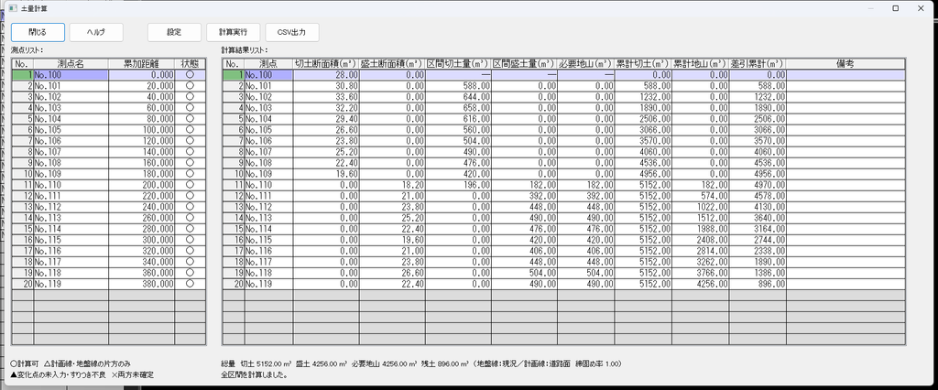Select the 累計切土 column header
This screenshot has width=938, height=390.
(x=643, y=63)
